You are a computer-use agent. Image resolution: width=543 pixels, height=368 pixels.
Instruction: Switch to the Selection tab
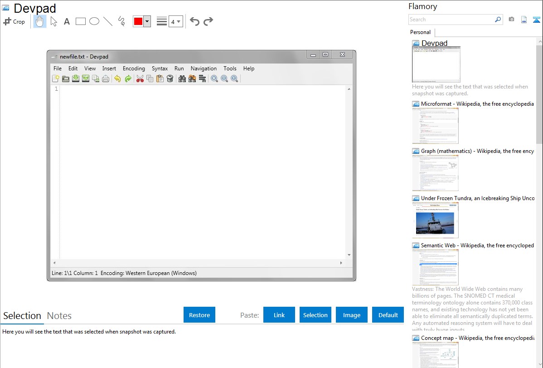22,316
